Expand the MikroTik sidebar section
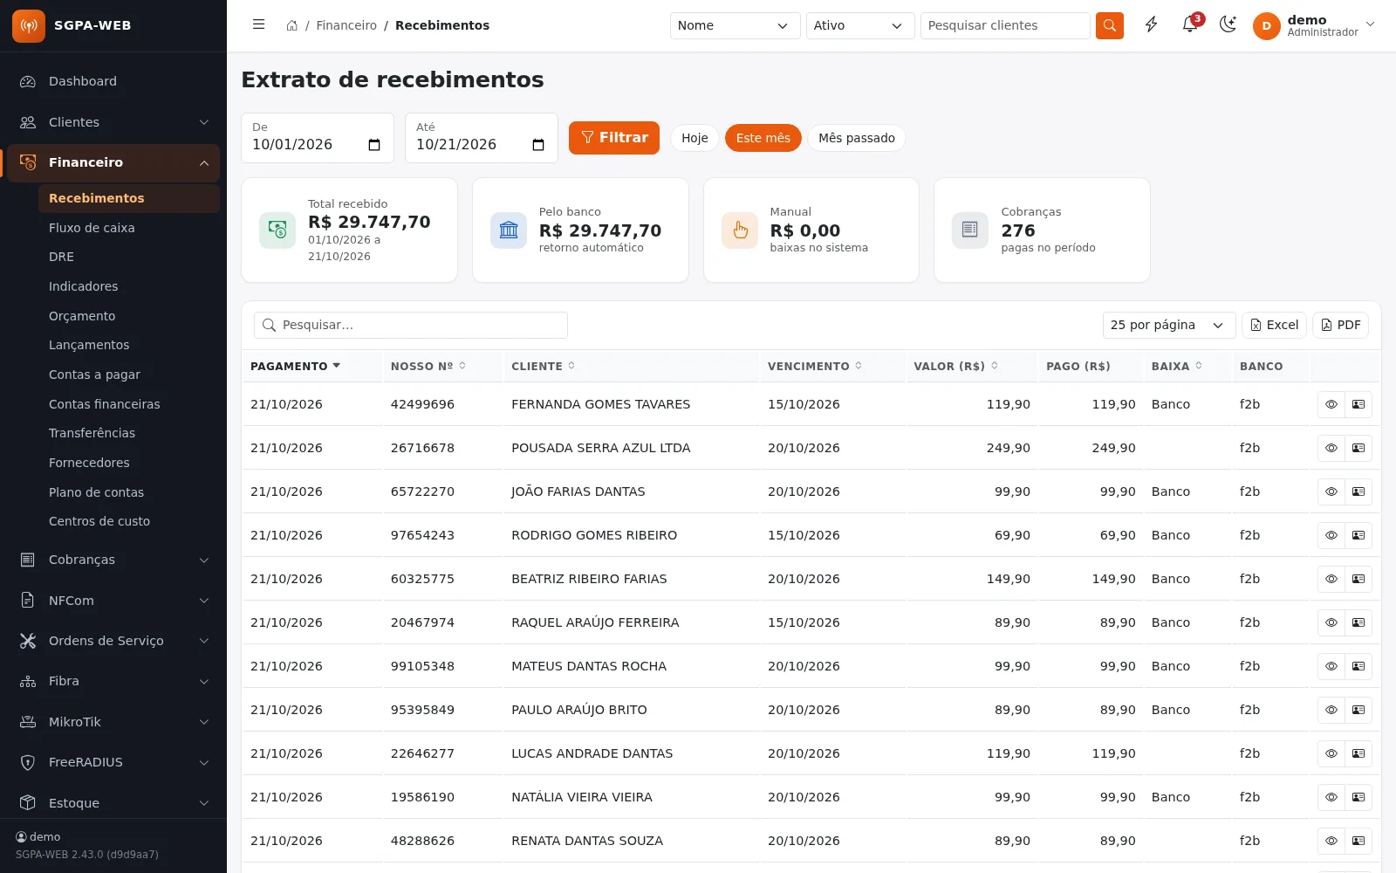 pyautogui.click(x=113, y=722)
